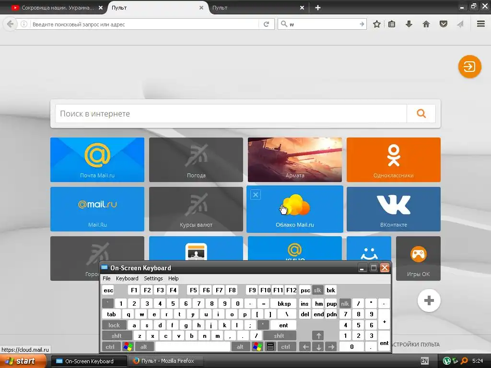
Task: Select On-Screen Keyboard taskbar button
Action: click(89, 361)
